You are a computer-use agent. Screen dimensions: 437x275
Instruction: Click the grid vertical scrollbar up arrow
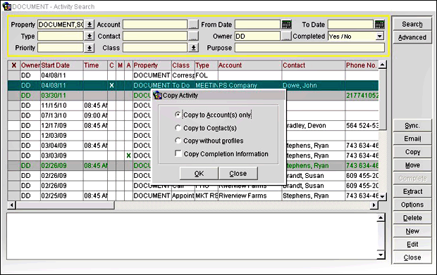[382, 65]
